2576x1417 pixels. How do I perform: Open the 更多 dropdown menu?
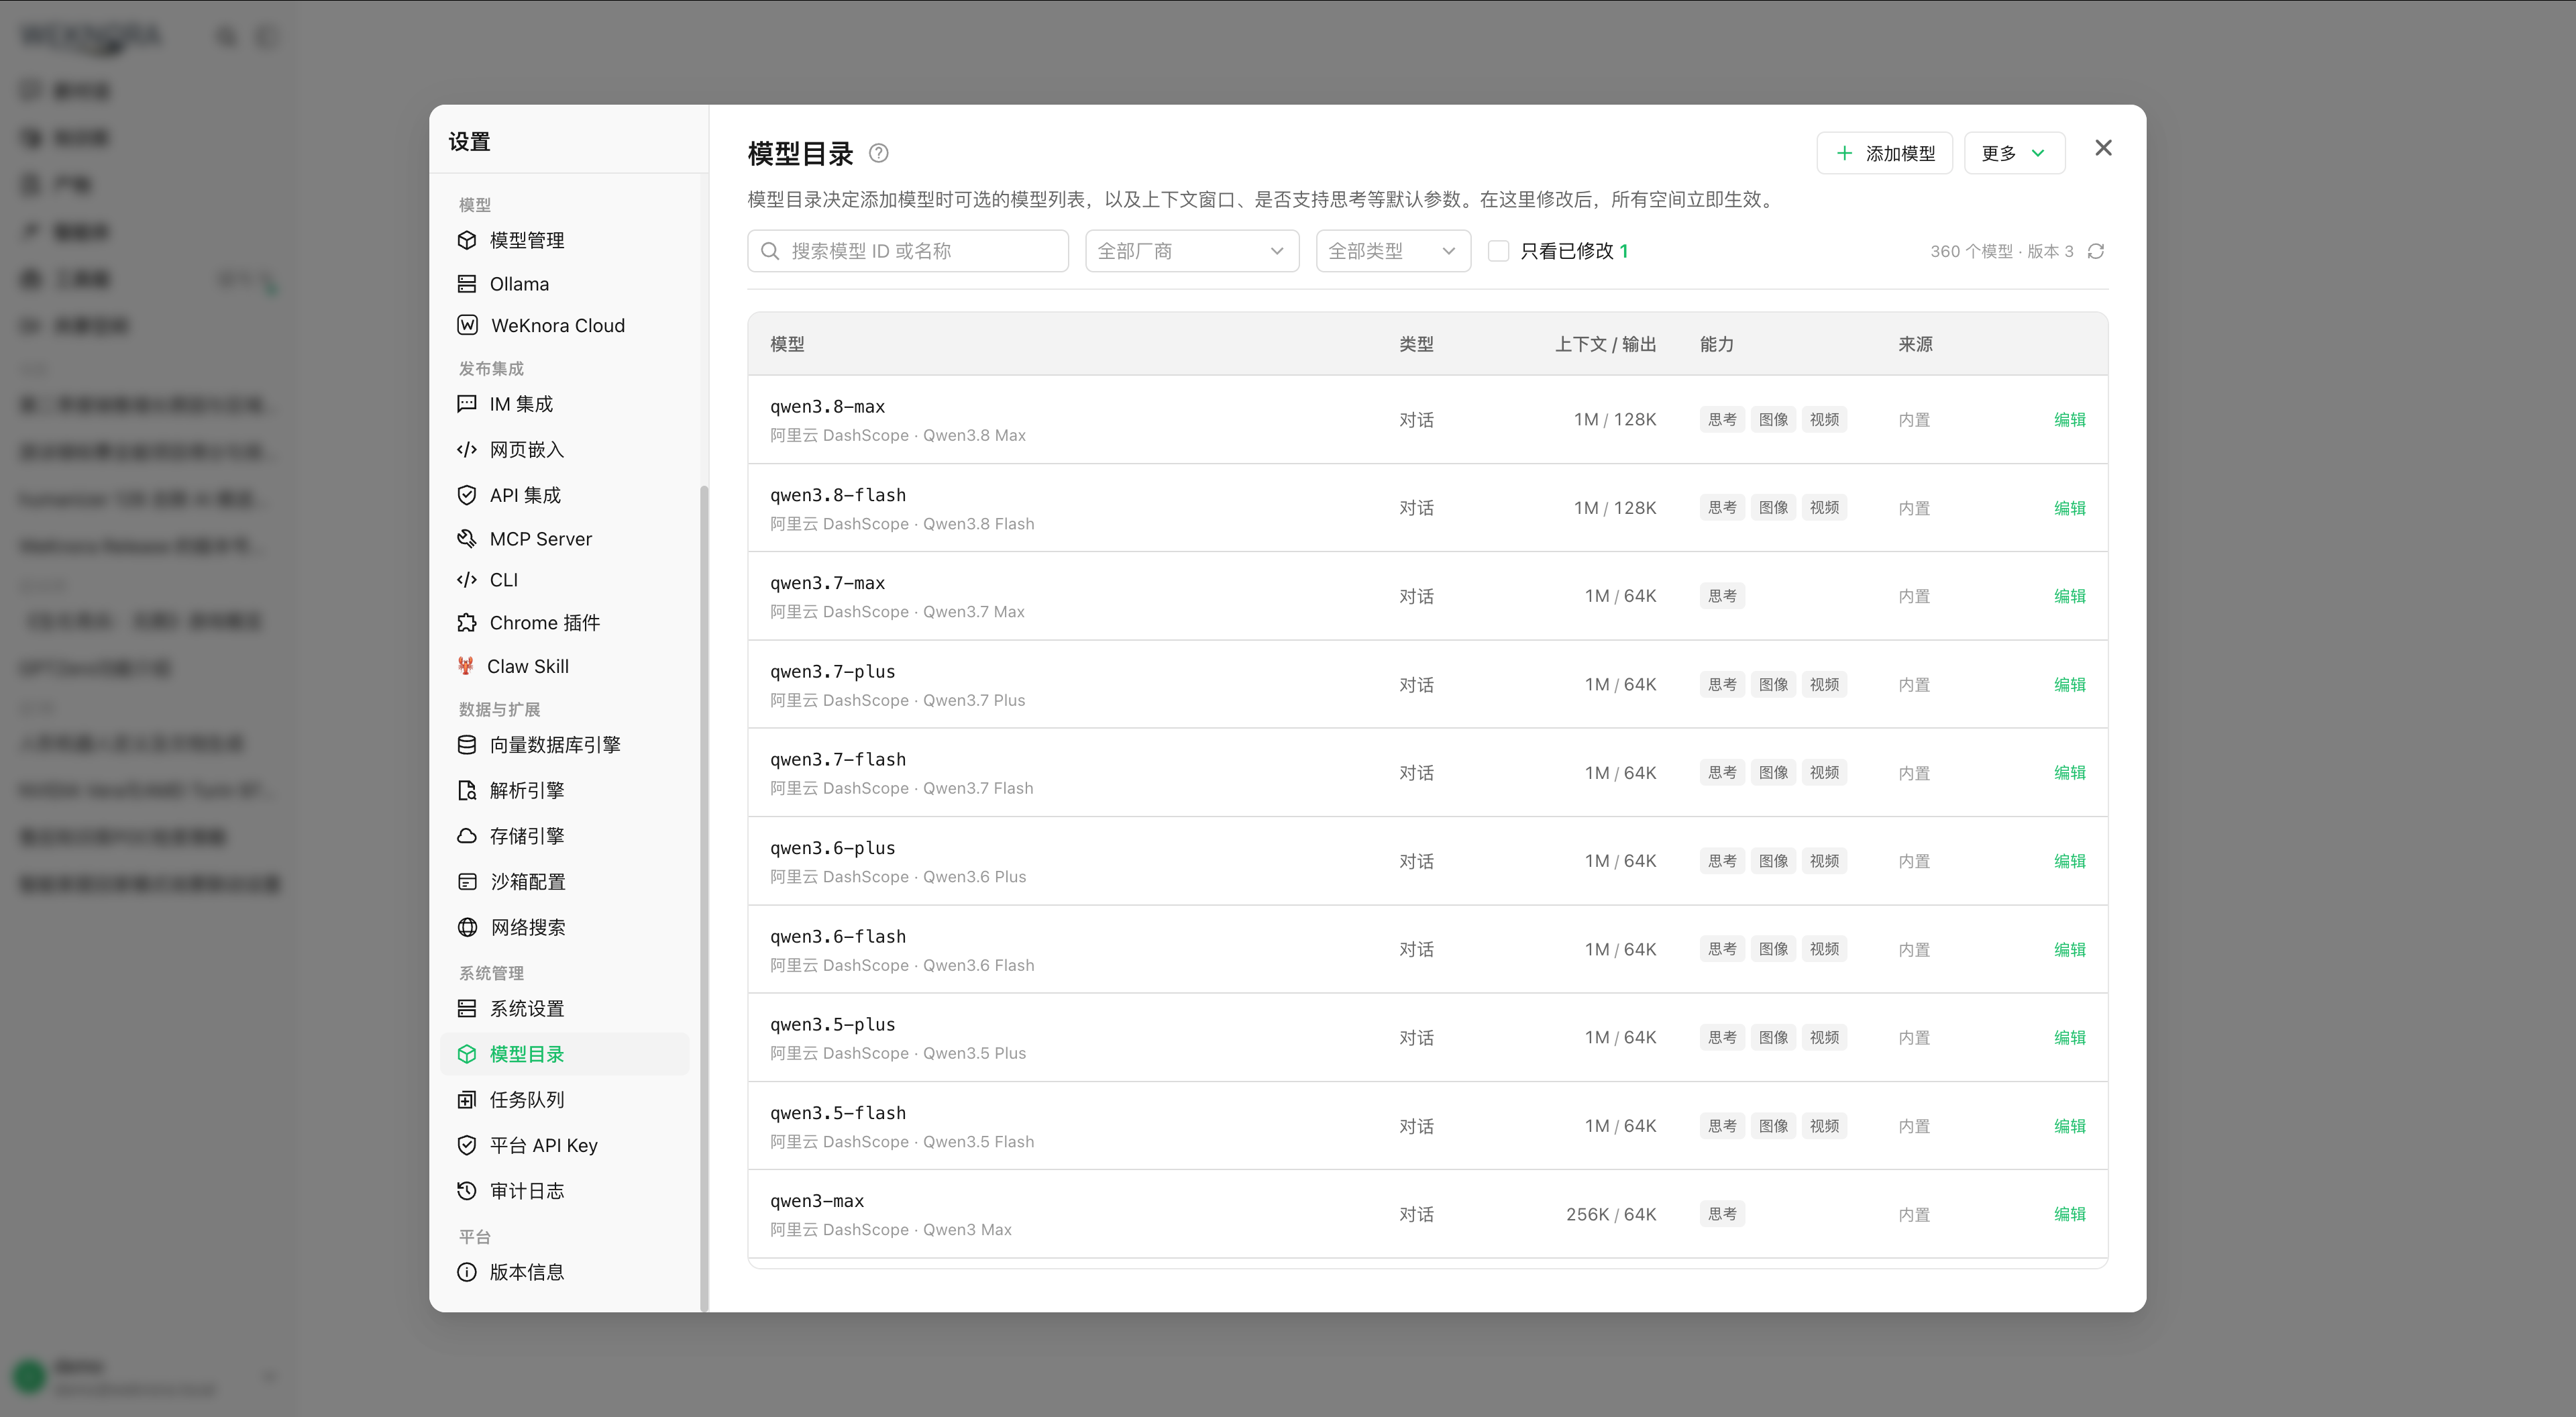[2014, 153]
